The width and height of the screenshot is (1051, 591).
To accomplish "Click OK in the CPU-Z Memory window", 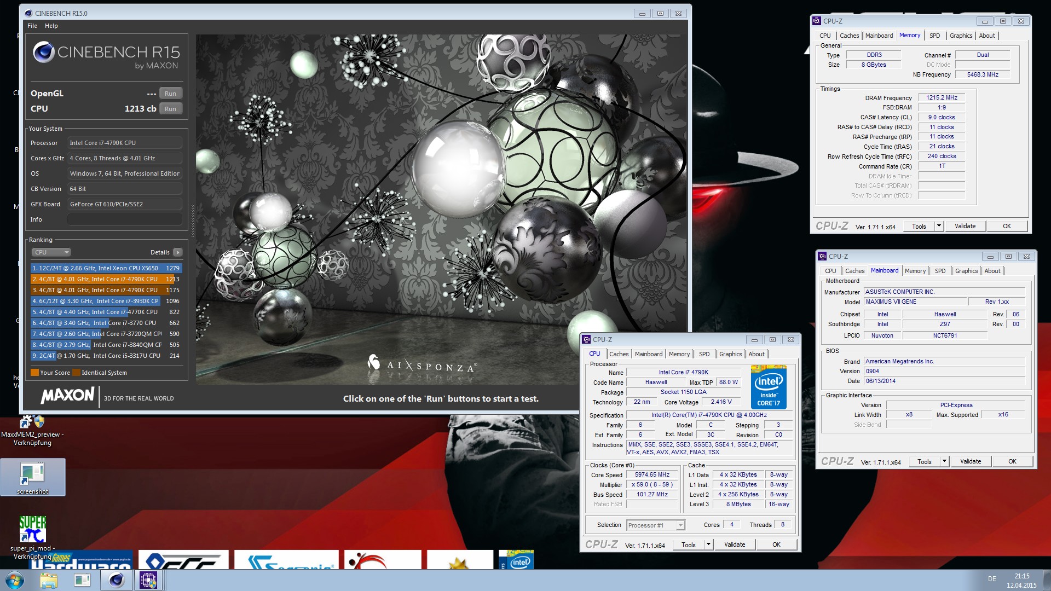I will (x=1007, y=226).
